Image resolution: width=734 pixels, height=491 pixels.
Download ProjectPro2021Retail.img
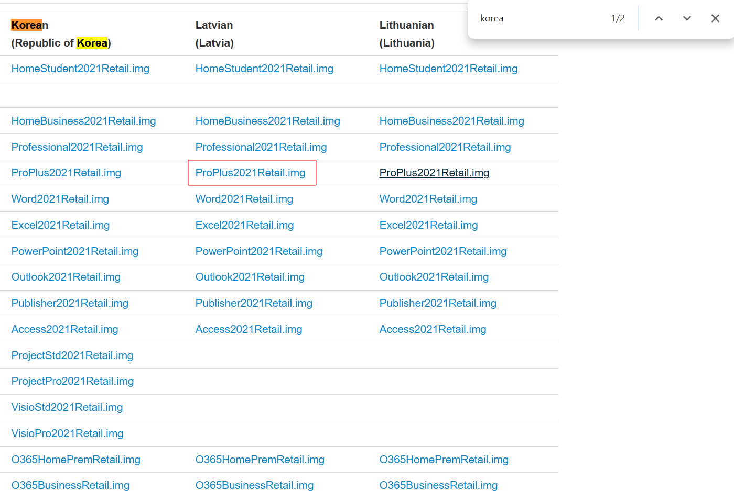[x=73, y=381]
